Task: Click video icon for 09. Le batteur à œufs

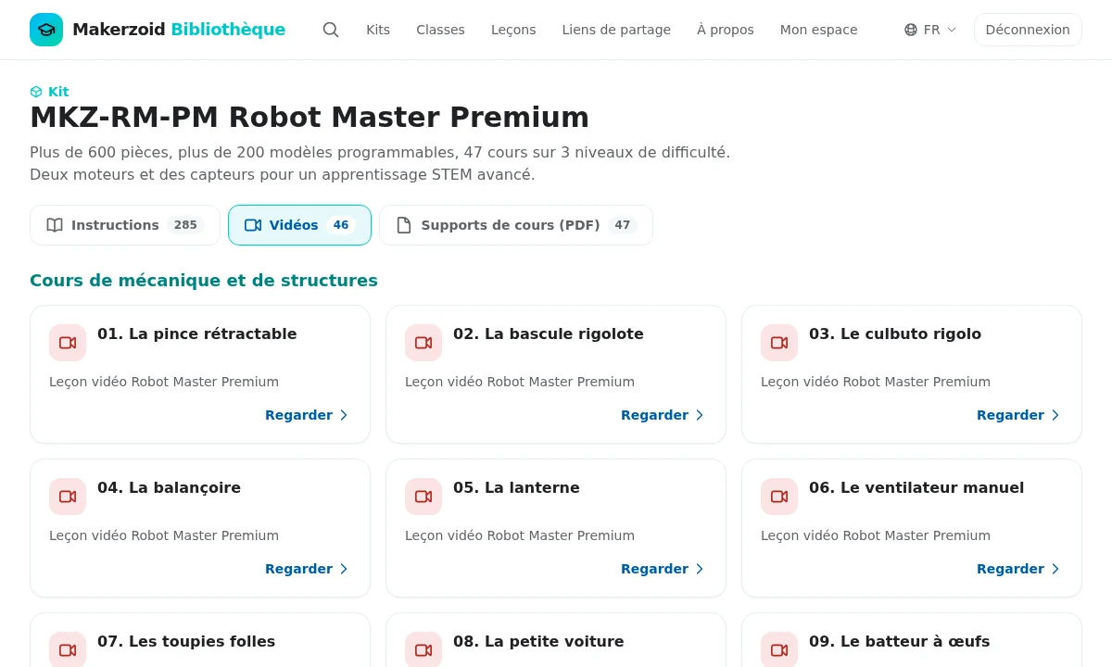Action: 779,649
